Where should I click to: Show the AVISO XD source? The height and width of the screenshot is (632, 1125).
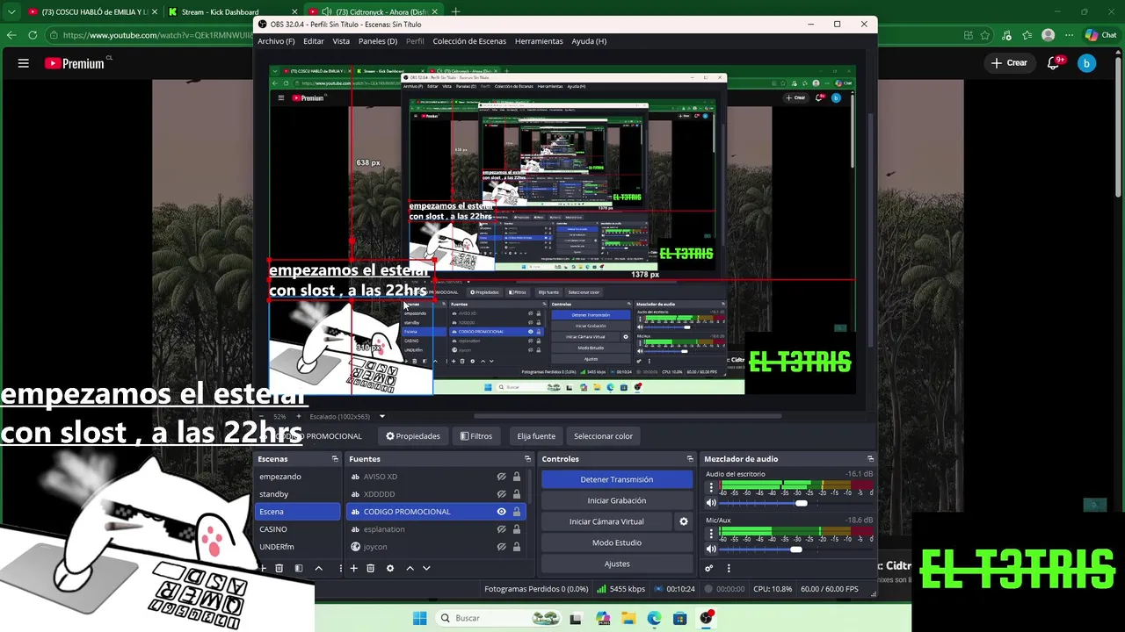coord(501,477)
